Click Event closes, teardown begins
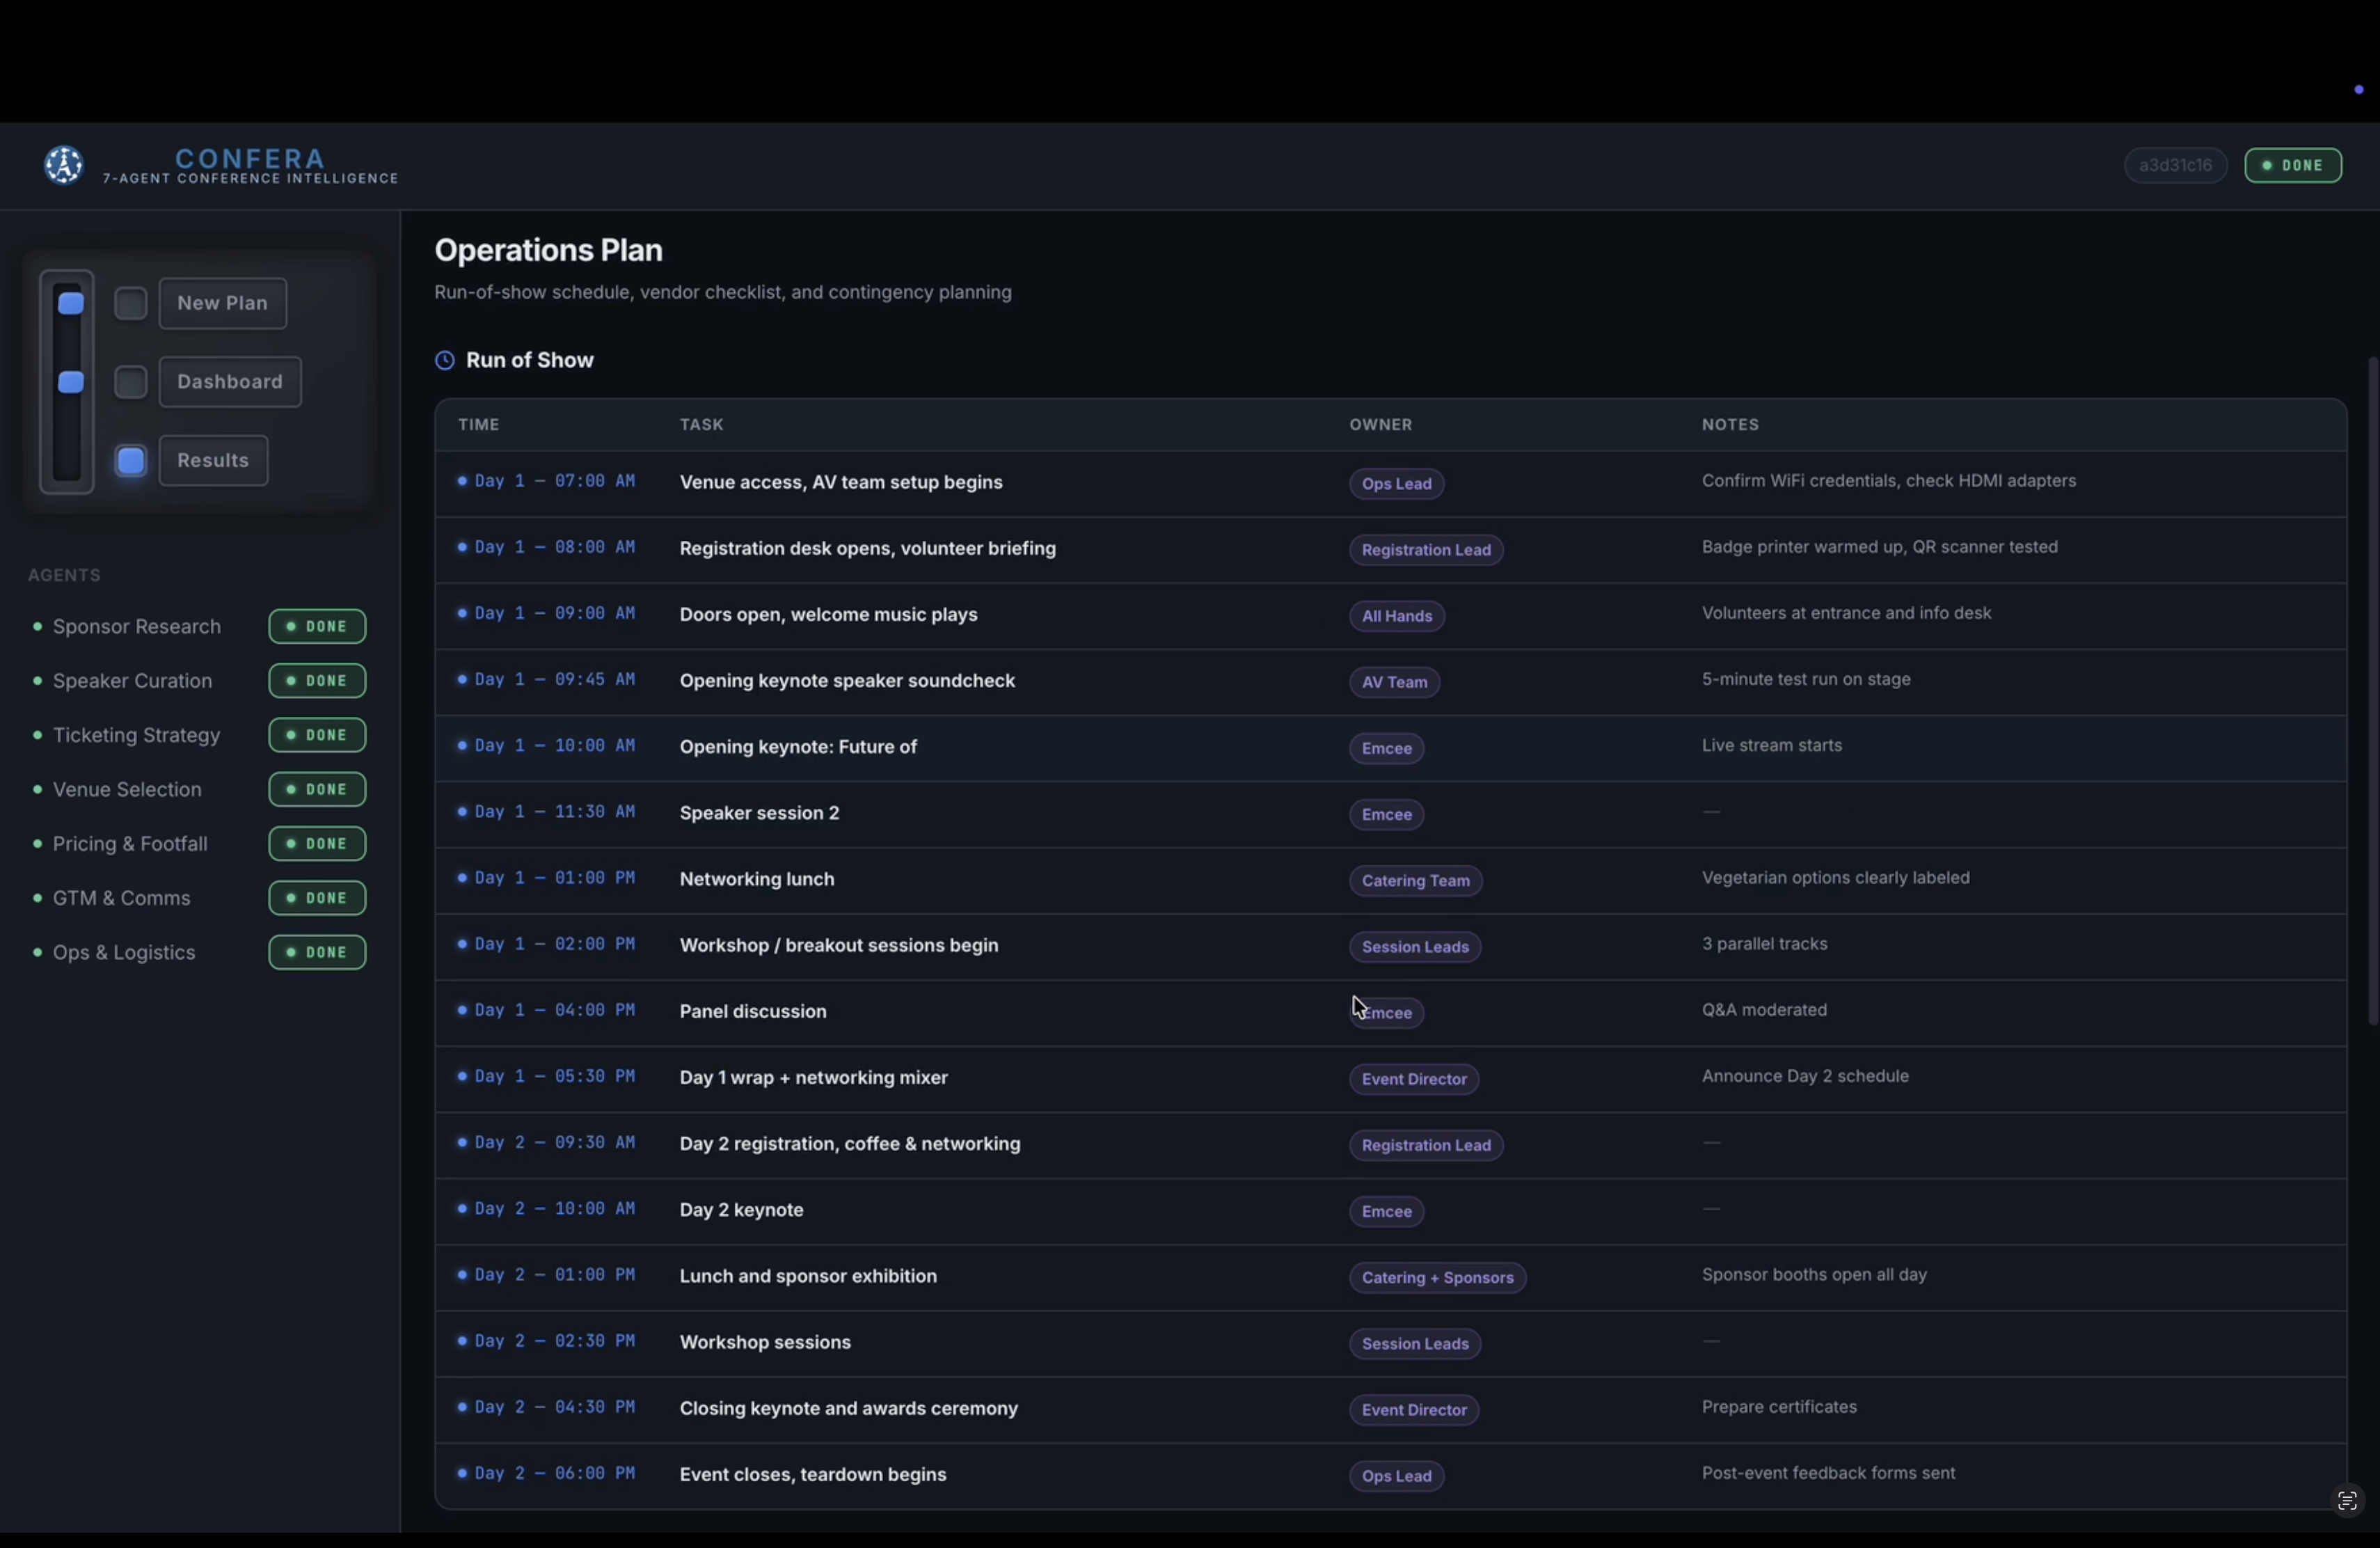This screenshot has height=1548, width=2380. 813,1475
